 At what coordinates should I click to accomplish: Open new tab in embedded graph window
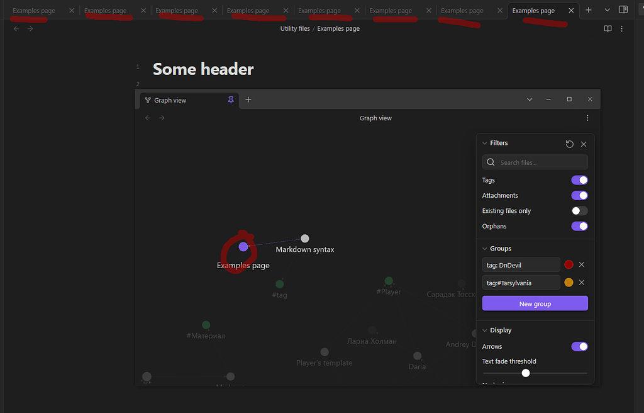(x=248, y=99)
